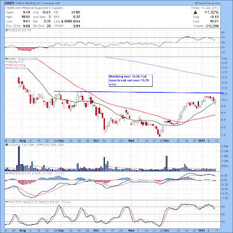Click the Bid value 9.35
Screen dimensions: 233x233
(x=47, y=22)
